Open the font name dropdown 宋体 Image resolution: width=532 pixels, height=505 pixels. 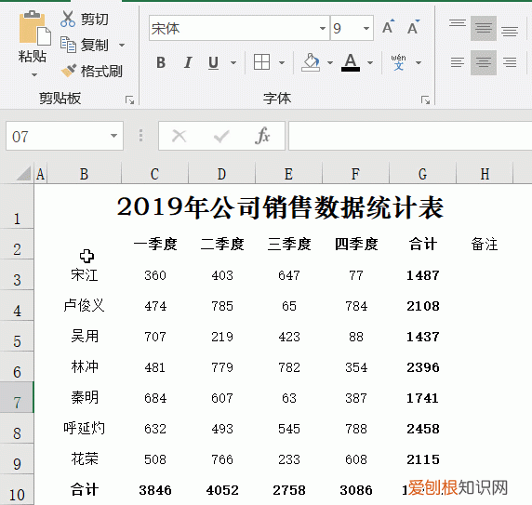point(323,28)
